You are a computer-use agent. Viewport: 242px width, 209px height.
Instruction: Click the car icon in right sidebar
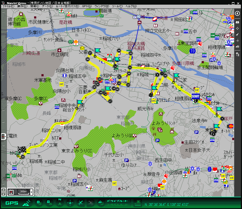point(237,47)
